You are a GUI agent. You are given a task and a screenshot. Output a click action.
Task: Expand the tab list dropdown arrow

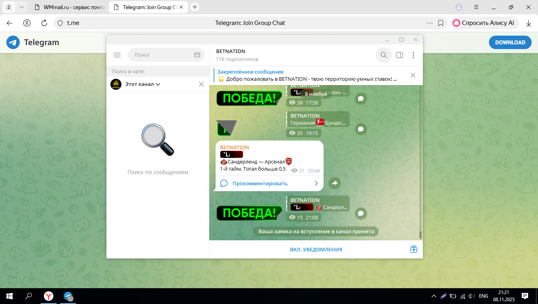(x=21, y=7)
